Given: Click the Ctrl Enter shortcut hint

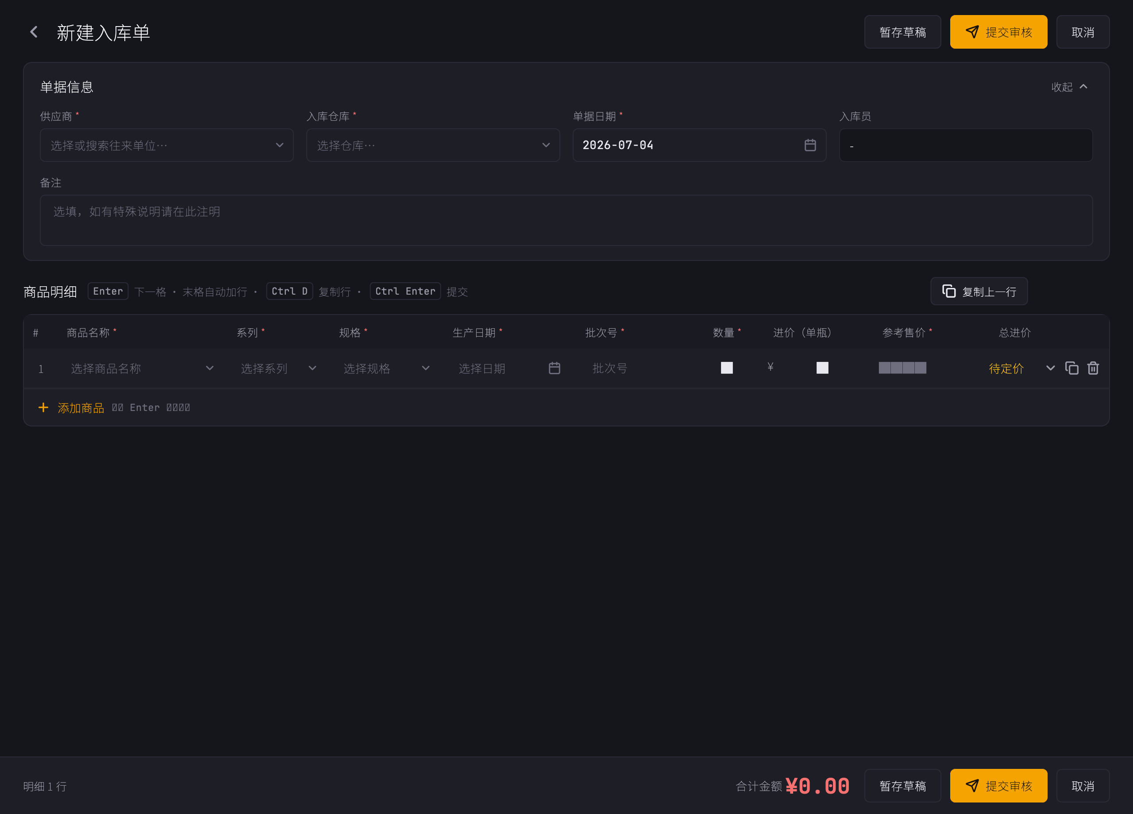Looking at the screenshot, I should (405, 291).
